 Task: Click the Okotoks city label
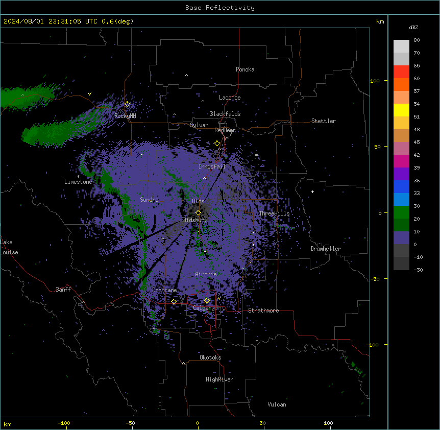(210, 357)
